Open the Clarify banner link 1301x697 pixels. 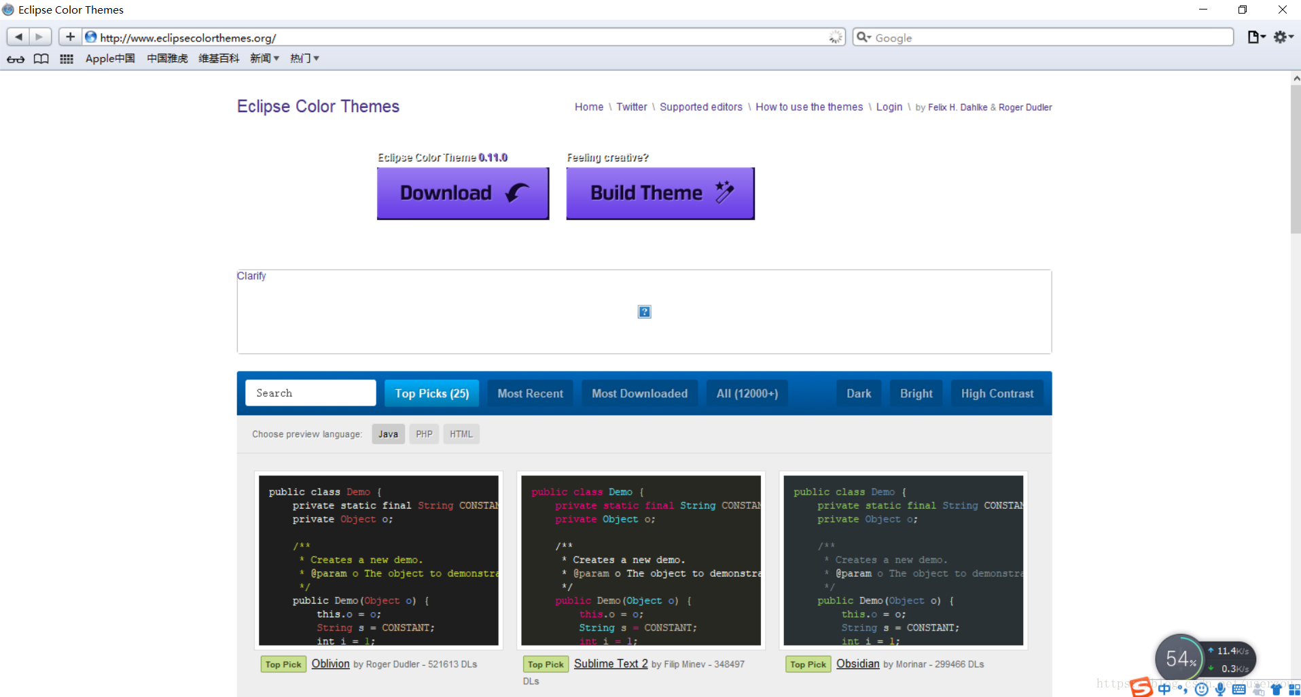(251, 276)
